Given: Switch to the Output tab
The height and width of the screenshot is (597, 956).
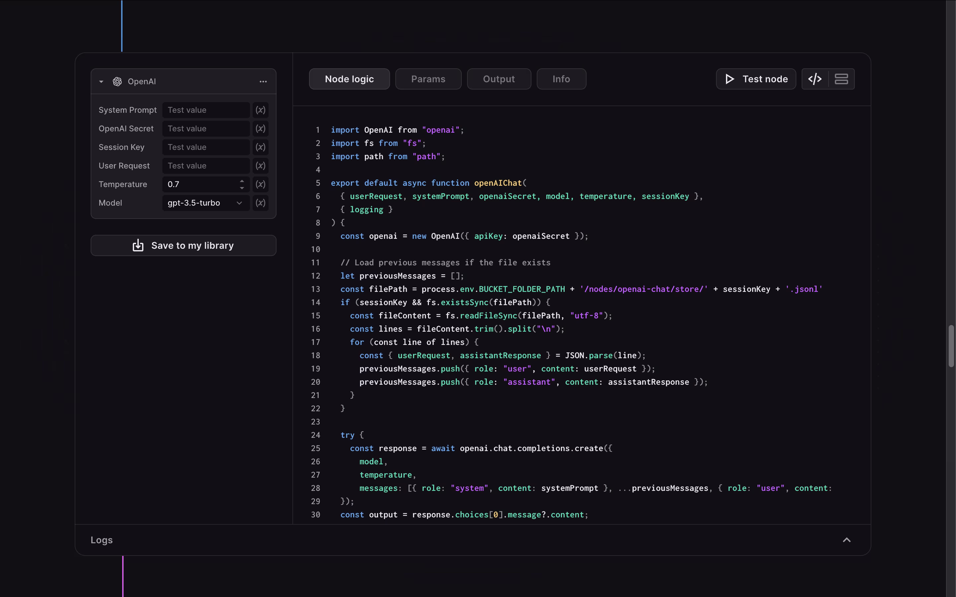Looking at the screenshot, I should pos(499,79).
